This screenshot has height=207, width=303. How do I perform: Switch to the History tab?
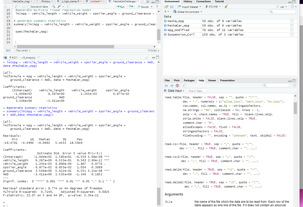click(188, 2)
